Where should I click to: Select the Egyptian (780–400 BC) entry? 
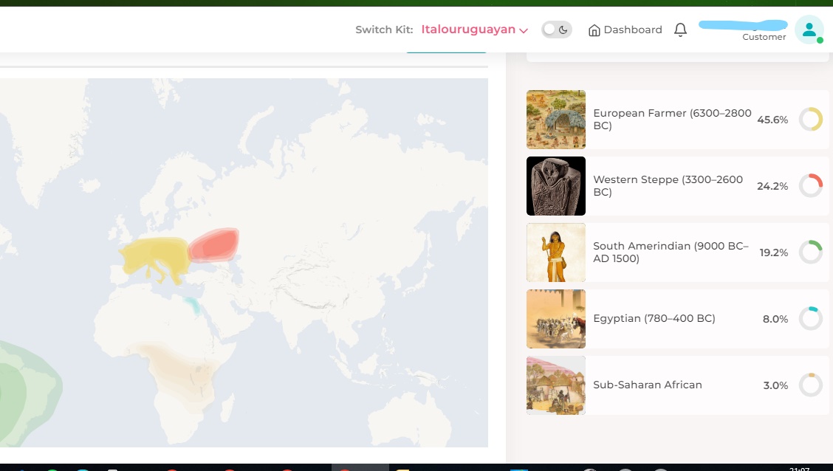[677, 319]
